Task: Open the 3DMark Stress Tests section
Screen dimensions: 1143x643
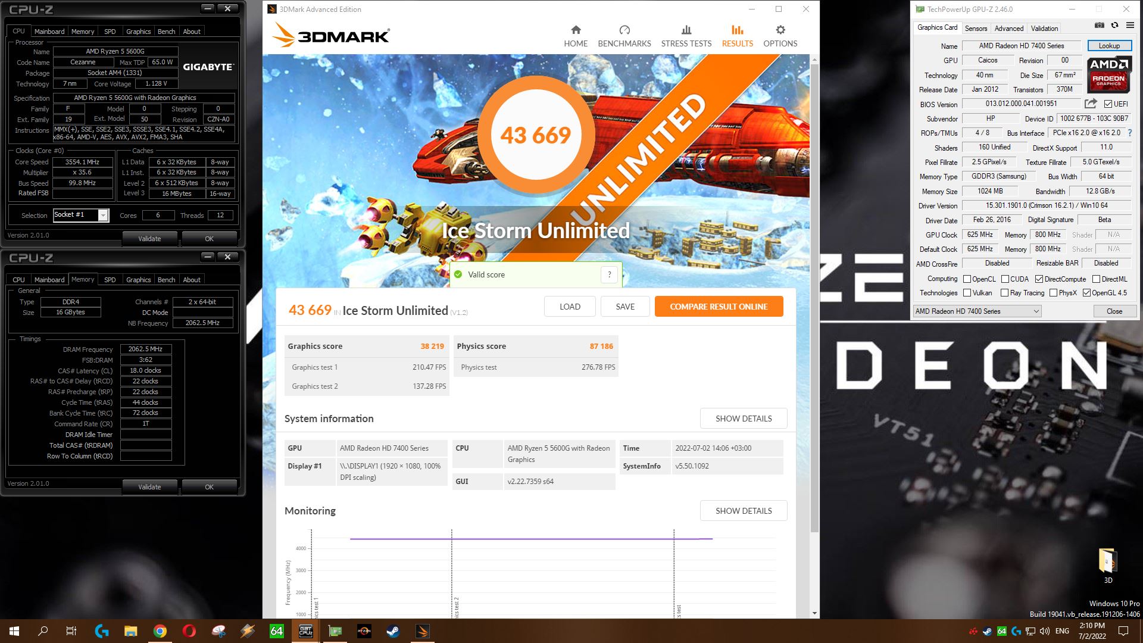Action: pos(686,36)
